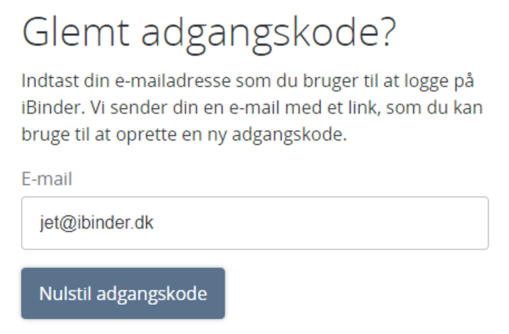Click the Nulstil adgangskode button
Image resolution: width=509 pixels, height=334 pixels.
click(x=123, y=294)
